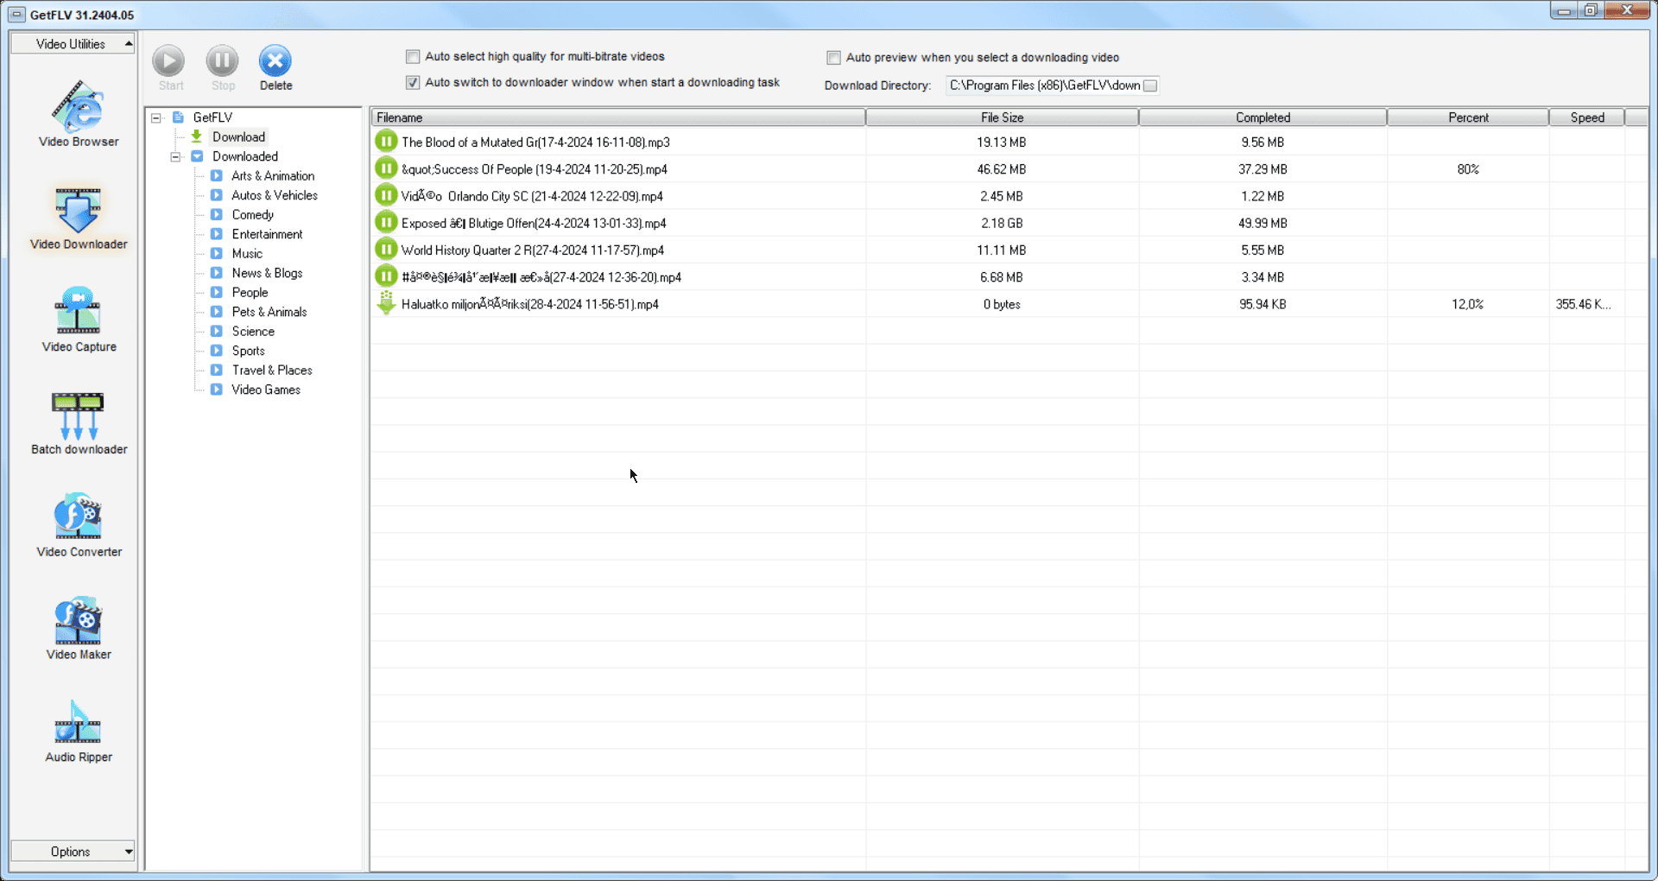Sort by Percent column header
Image resolution: width=1658 pixels, height=881 pixels.
click(1468, 117)
